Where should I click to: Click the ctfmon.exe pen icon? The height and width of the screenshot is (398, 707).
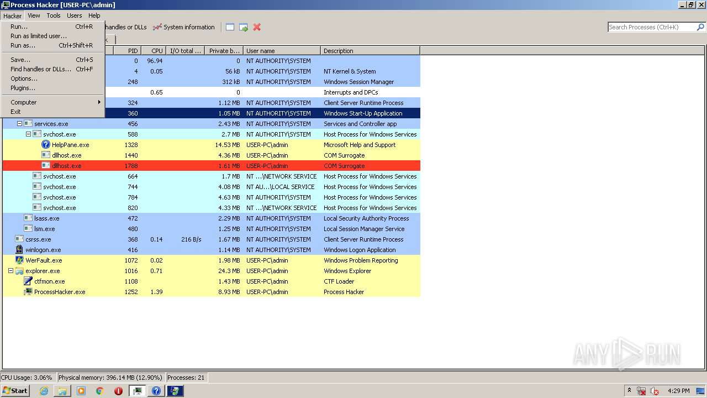28,281
